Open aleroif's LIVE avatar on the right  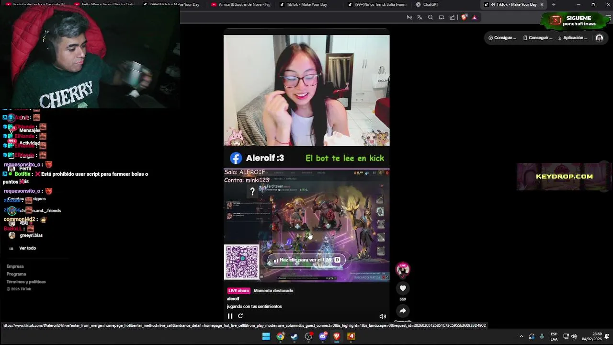click(x=403, y=270)
